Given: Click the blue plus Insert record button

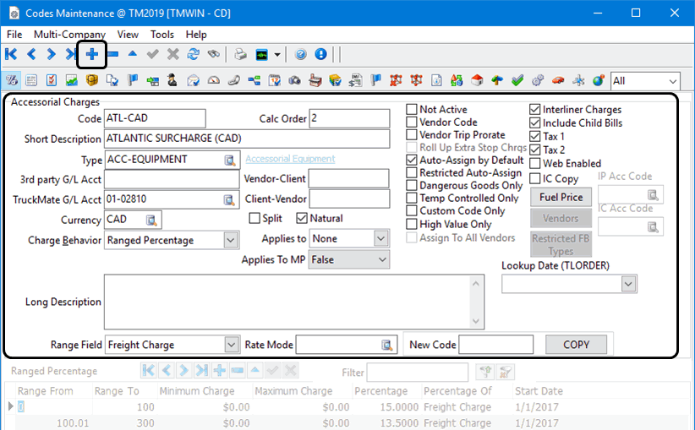Looking at the screenshot, I should pos(91,55).
